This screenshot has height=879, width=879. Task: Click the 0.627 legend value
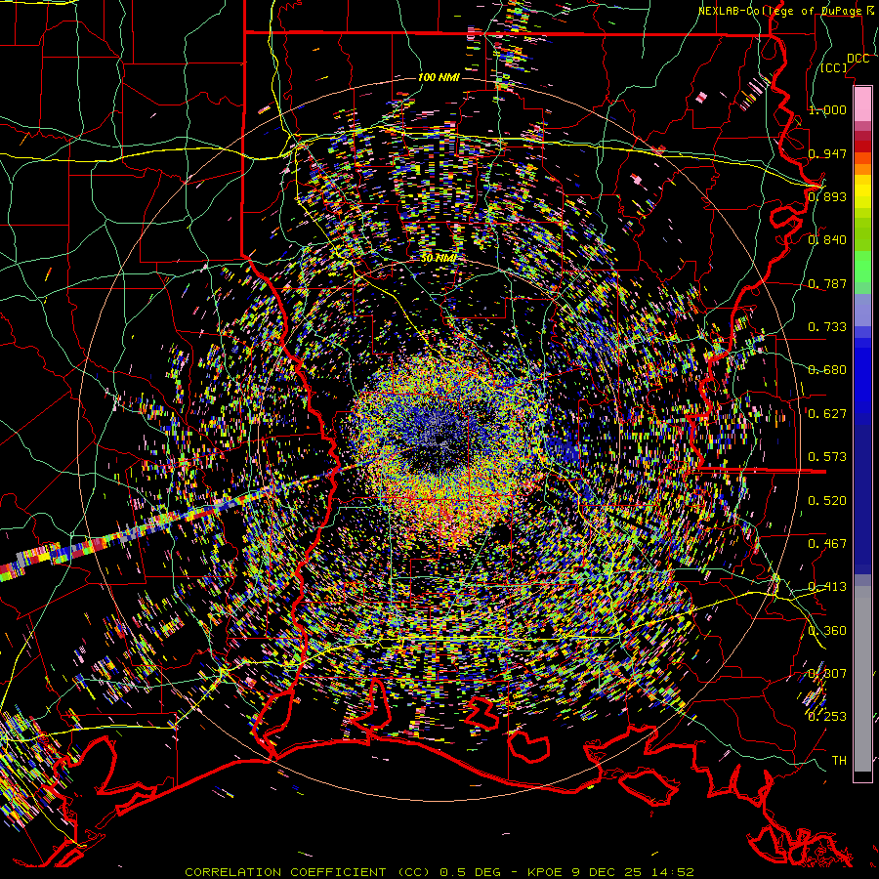[827, 414]
